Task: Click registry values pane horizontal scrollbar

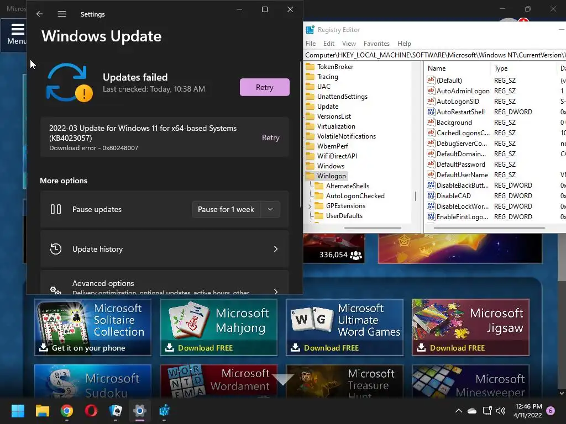Action: [x=489, y=228]
